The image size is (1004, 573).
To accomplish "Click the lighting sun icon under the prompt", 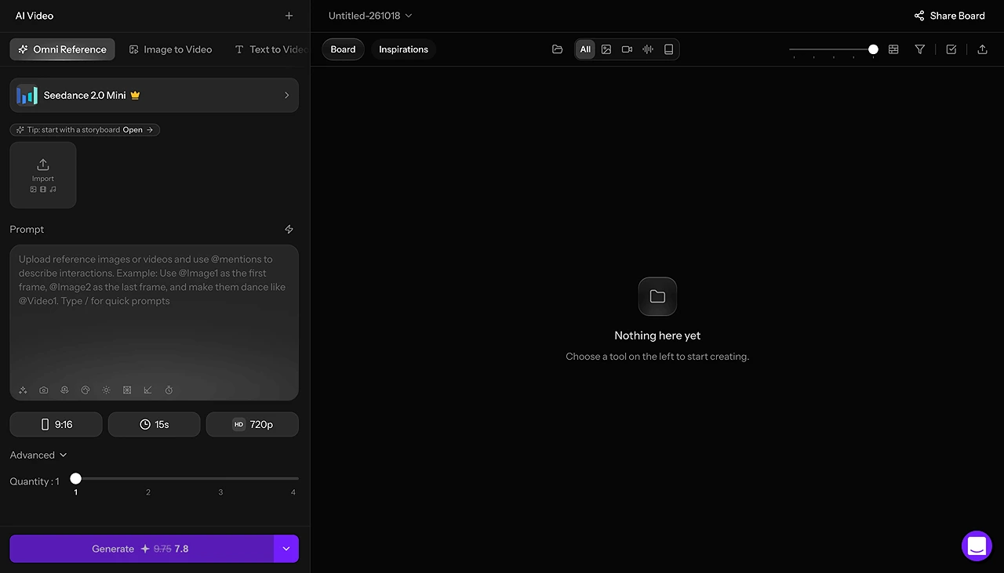I will (x=107, y=390).
